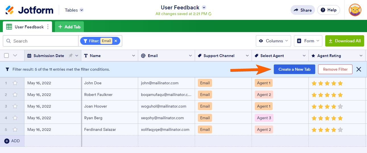The width and height of the screenshot is (367, 153).
Task: Click the Jotform logo icon
Action: point(10,10)
